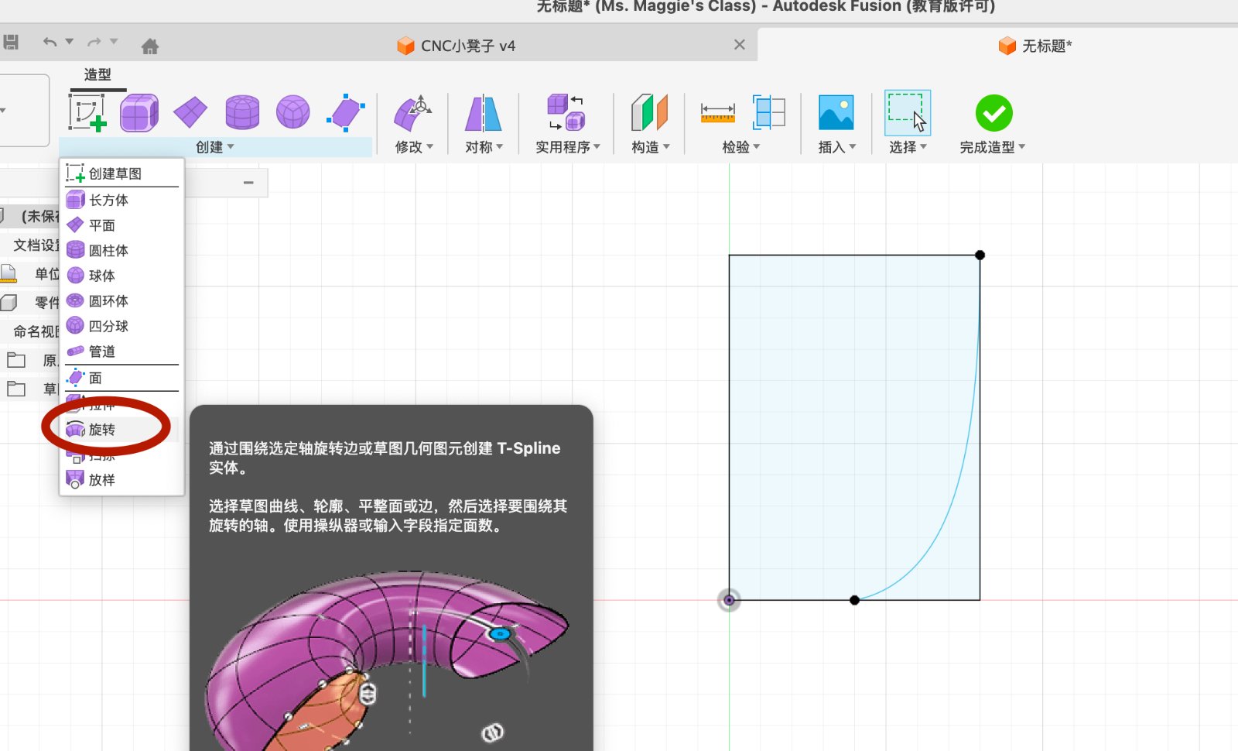Image resolution: width=1238 pixels, height=751 pixels.
Task: Choose 放样 loft menu entry
Action: [102, 478]
